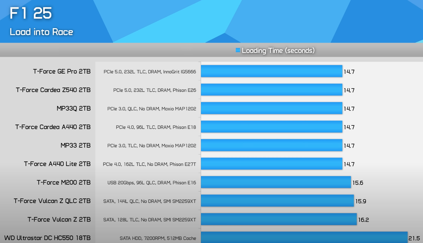Select the 'MP33Q 2TB' drive label
This screenshot has height=243, width=423.
74,109
